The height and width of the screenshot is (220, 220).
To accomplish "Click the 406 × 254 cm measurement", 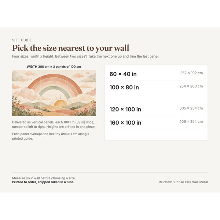I will 191,121.
